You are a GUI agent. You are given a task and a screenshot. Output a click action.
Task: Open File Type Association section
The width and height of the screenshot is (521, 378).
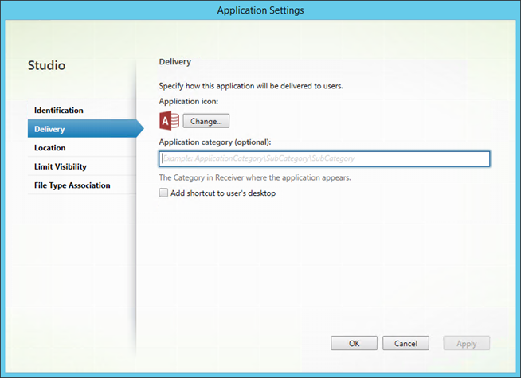pyautogui.click(x=72, y=185)
